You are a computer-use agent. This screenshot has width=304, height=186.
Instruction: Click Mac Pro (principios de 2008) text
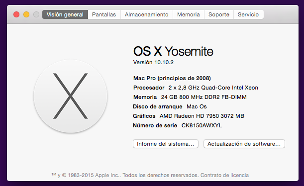coord(172,78)
